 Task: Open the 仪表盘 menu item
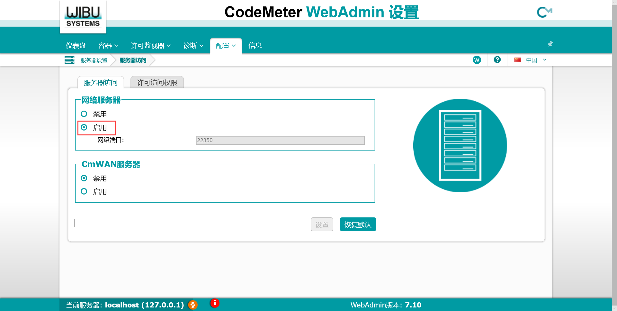(76, 46)
